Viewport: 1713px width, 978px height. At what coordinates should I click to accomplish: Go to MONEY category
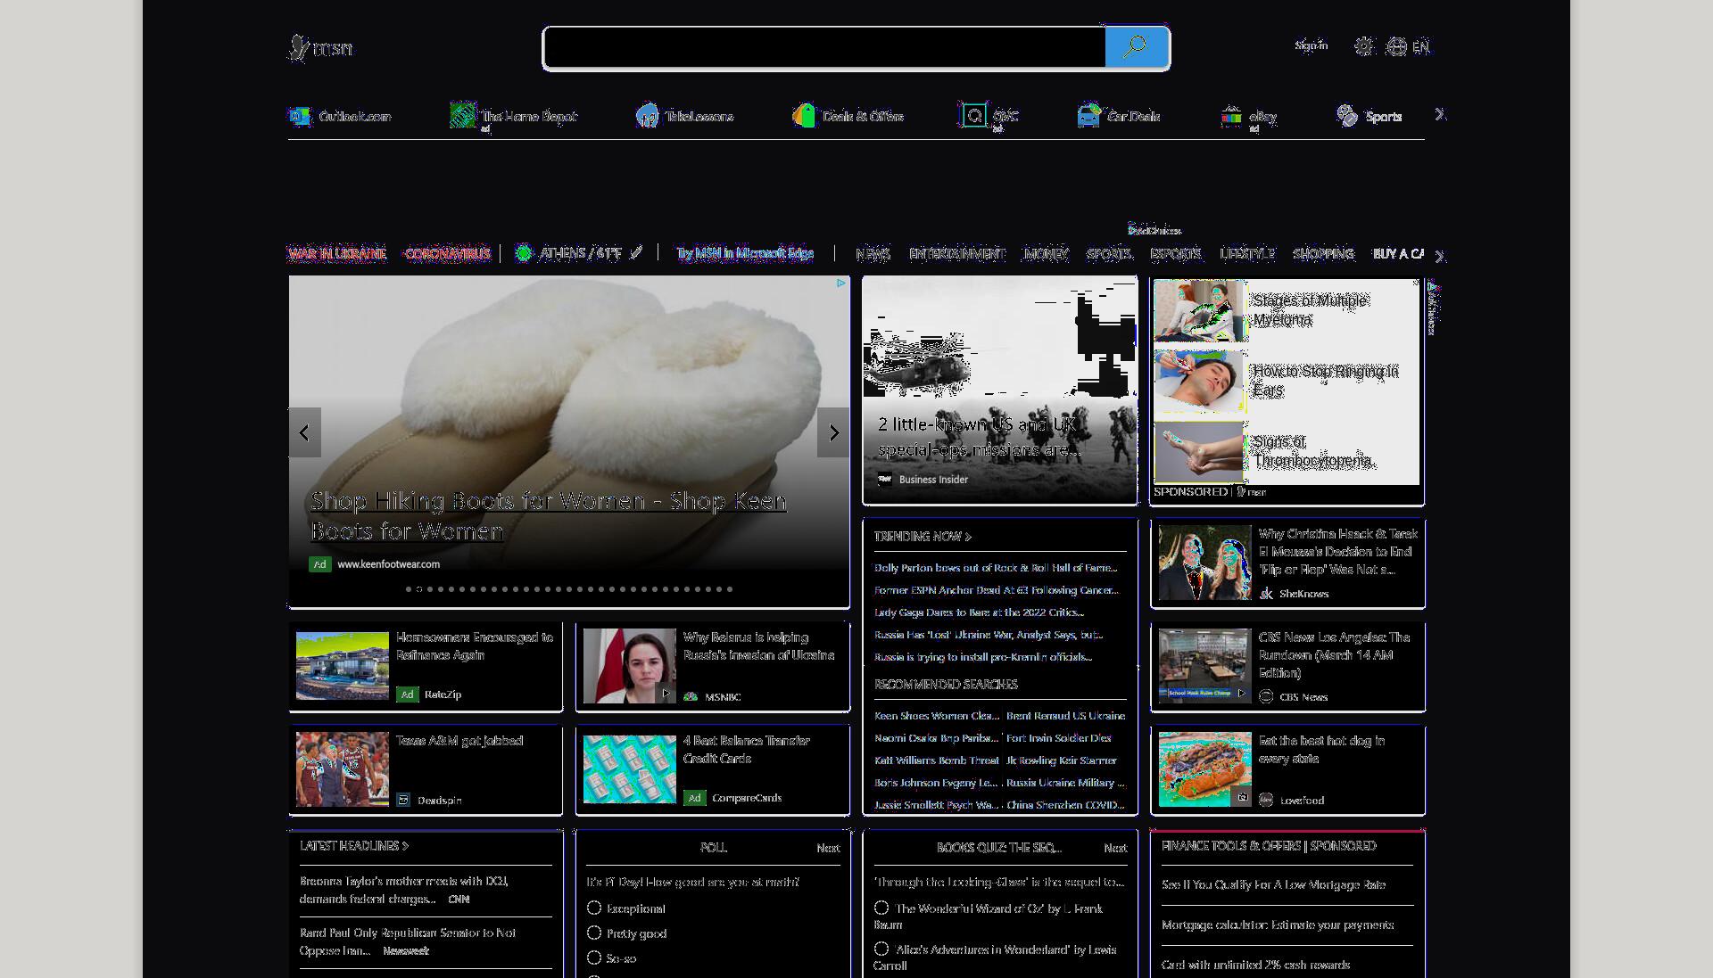[1046, 254]
